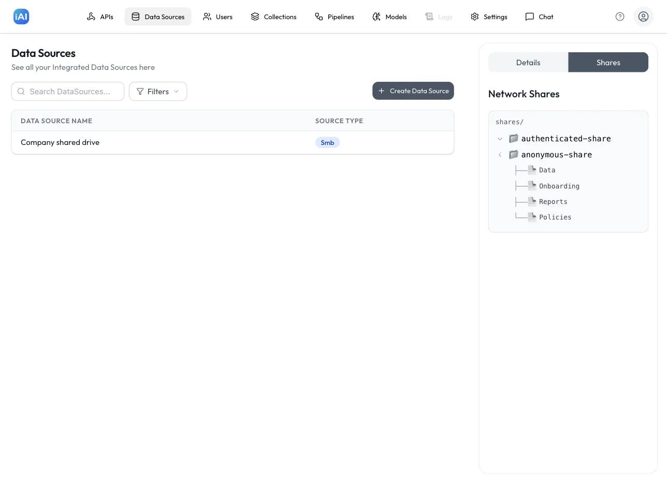Switch to the Details tab
This screenshot has height=483, width=667.
click(x=528, y=62)
